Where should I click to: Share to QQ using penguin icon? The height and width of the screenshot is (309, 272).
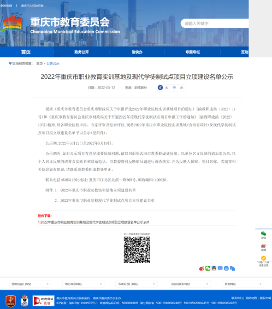pos(214,268)
